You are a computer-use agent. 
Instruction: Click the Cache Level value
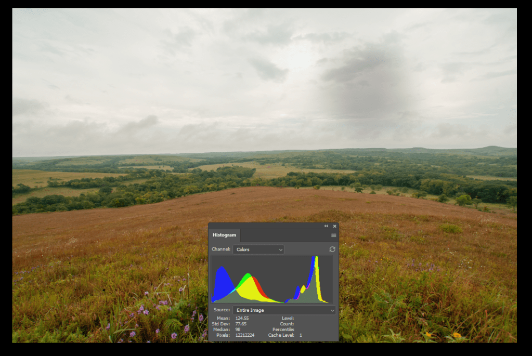pos(301,335)
